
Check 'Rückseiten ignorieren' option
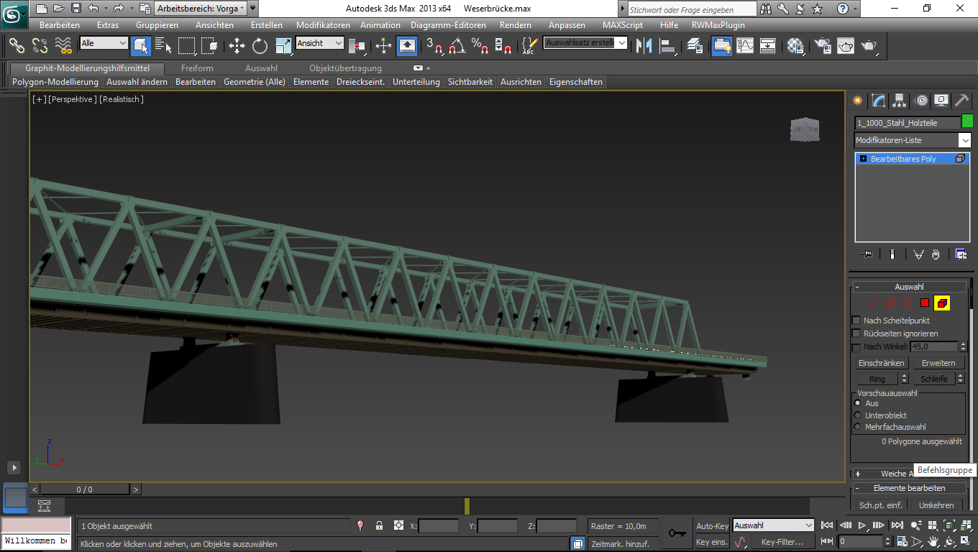click(856, 333)
